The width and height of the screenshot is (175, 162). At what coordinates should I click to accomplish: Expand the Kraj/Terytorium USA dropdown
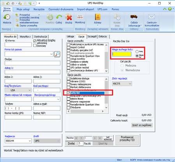[18, 90]
